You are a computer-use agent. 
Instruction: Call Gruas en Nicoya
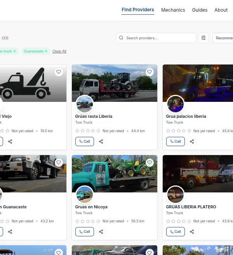(85, 232)
